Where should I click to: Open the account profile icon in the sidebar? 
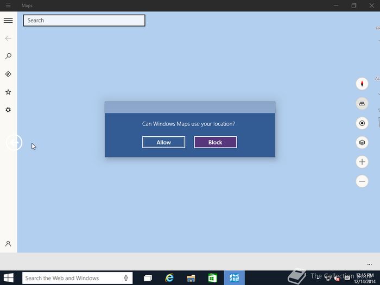[8, 244]
